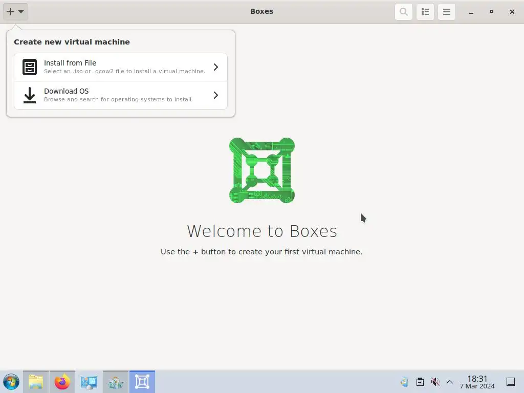The width and height of the screenshot is (524, 393).
Task: Minimize the Boxes window
Action: 471,12
